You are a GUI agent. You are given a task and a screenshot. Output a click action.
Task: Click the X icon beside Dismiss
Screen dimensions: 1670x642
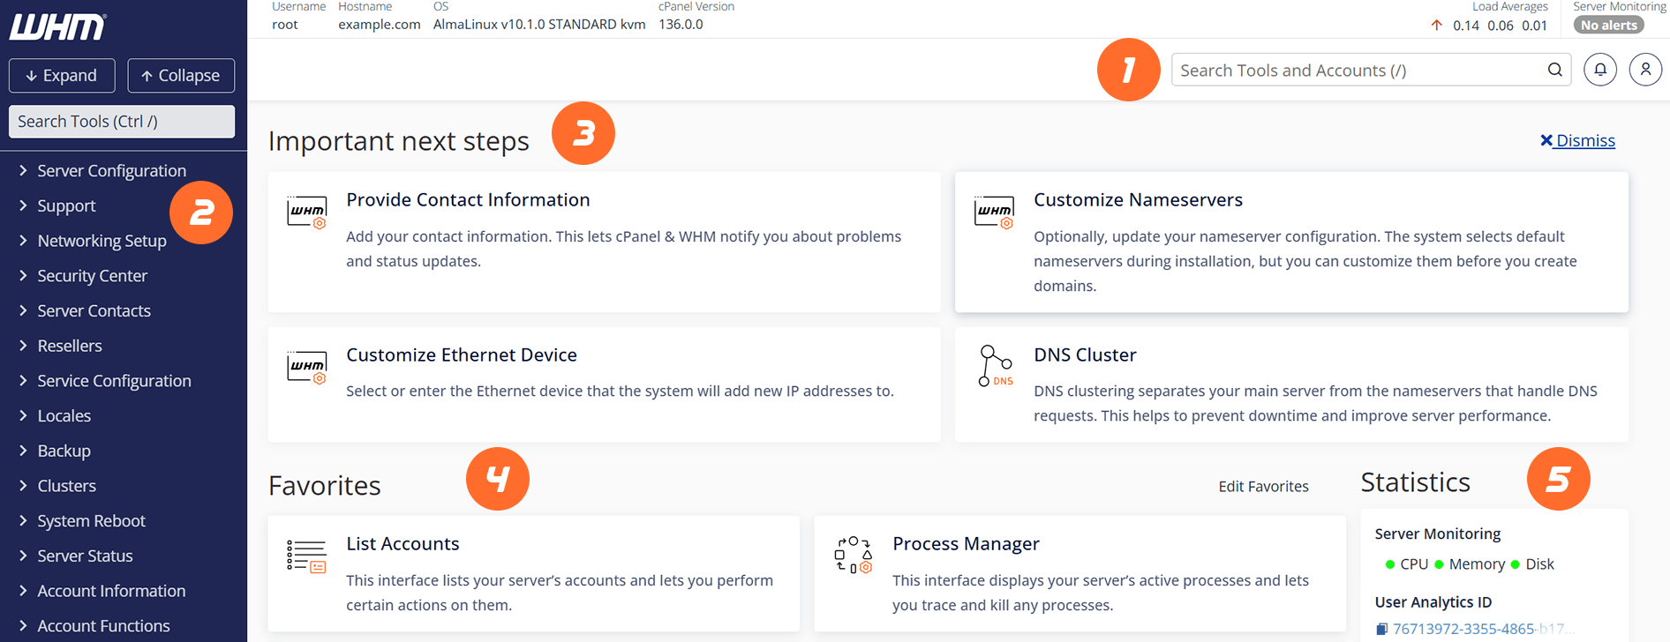(1546, 140)
